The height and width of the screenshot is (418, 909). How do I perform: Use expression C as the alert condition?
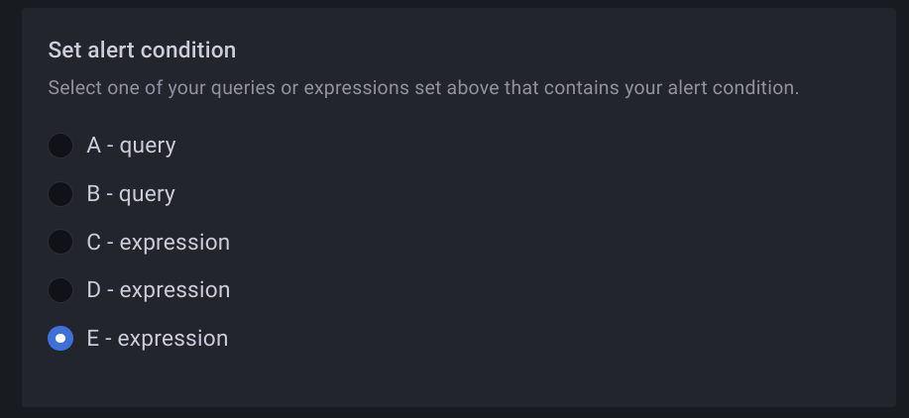pos(60,242)
